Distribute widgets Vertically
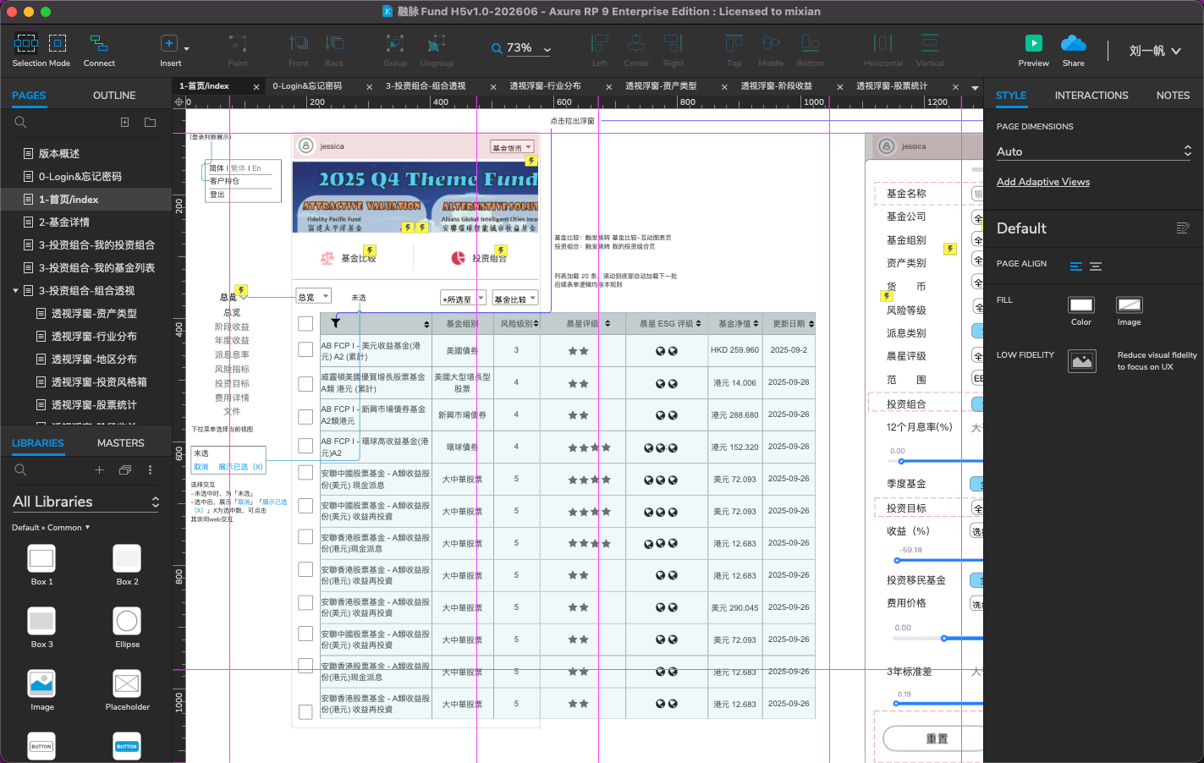Screen dimensions: 1204x763 (930, 50)
